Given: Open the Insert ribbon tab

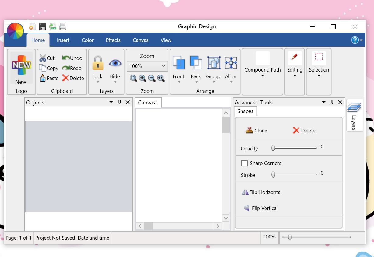Looking at the screenshot, I should (x=63, y=40).
